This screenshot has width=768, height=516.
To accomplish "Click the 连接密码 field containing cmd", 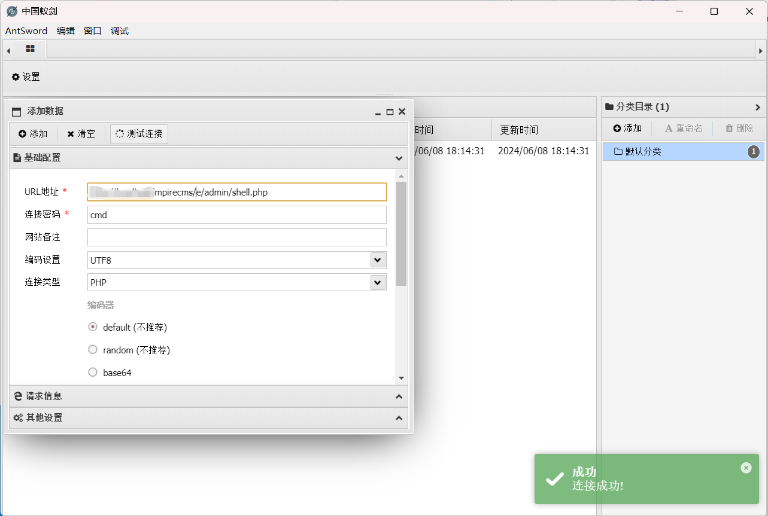I will click(x=237, y=215).
